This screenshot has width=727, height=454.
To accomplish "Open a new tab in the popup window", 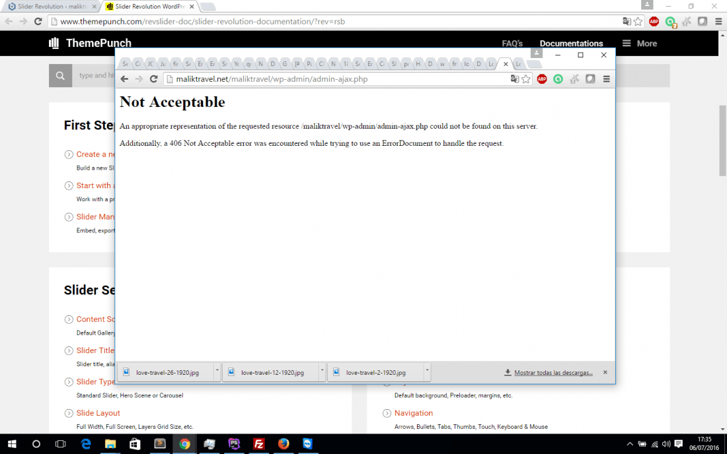I will point(534,64).
